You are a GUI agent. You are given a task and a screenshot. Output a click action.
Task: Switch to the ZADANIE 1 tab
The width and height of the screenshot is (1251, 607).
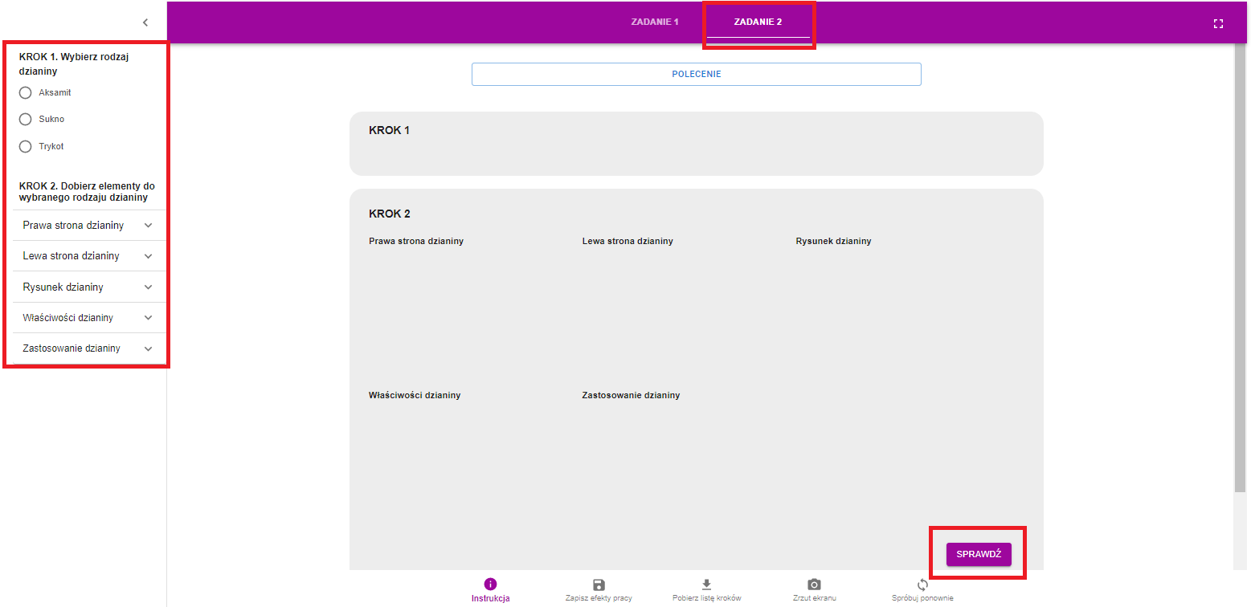coord(655,22)
